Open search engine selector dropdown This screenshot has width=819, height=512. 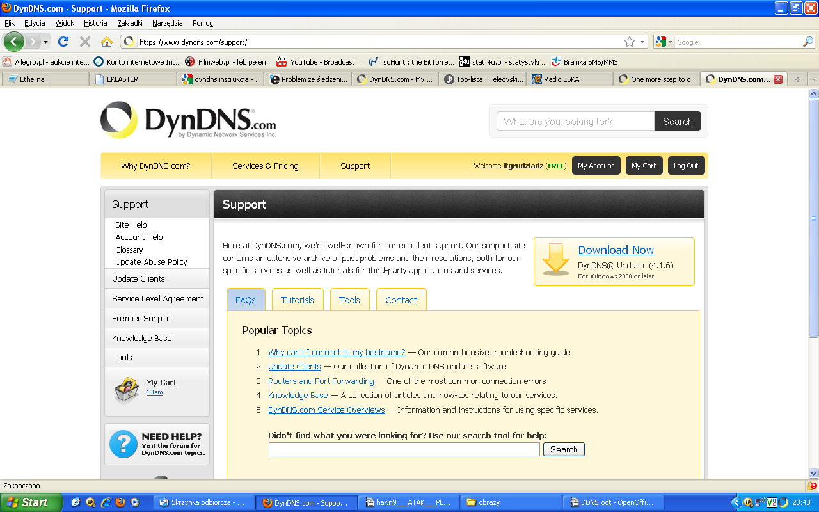coord(671,42)
